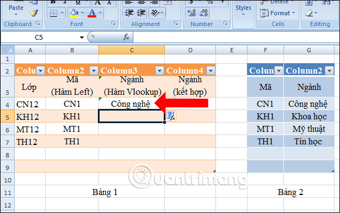Click into the formula bar
340x213 pixels.
click(236, 38)
